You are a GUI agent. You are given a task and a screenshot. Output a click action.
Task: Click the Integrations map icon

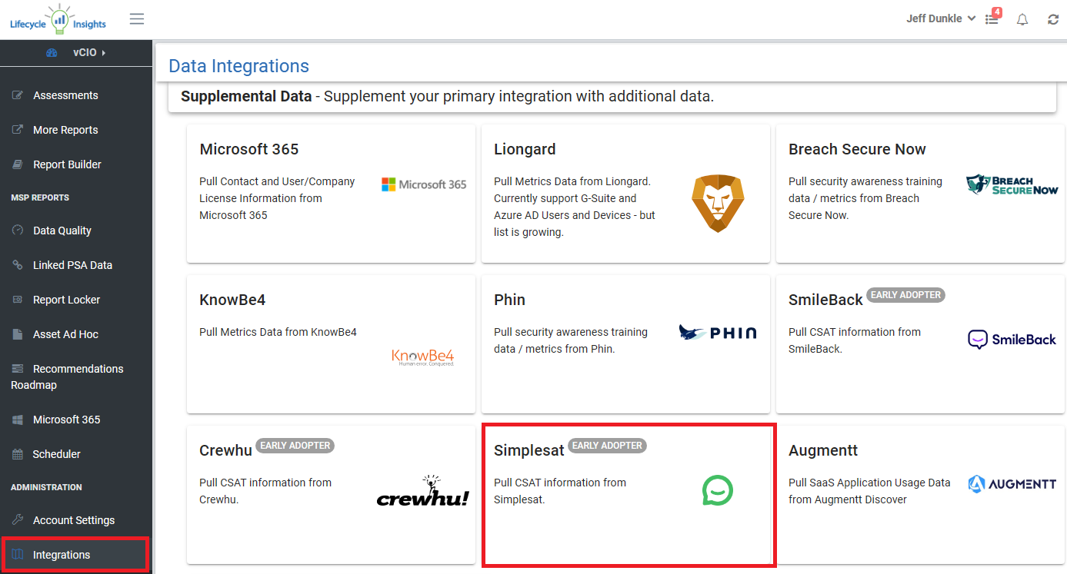coord(18,555)
